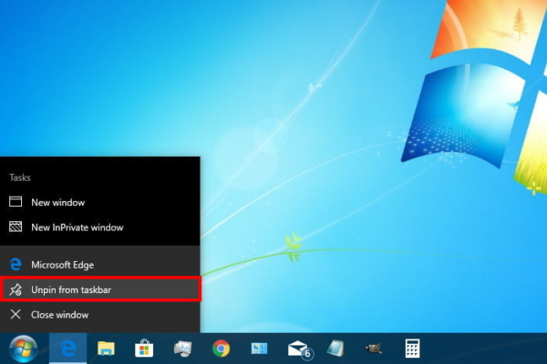Click Microsoft Edge entry in jump list

click(x=62, y=265)
